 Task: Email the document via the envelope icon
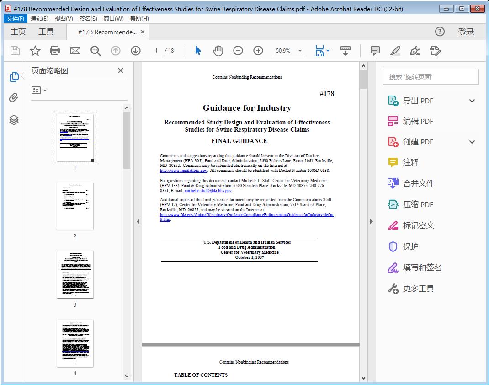click(75, 51)
